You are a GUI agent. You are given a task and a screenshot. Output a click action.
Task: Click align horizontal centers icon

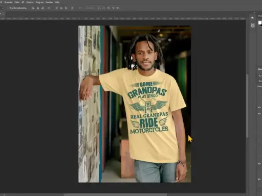tap(38, 8)
